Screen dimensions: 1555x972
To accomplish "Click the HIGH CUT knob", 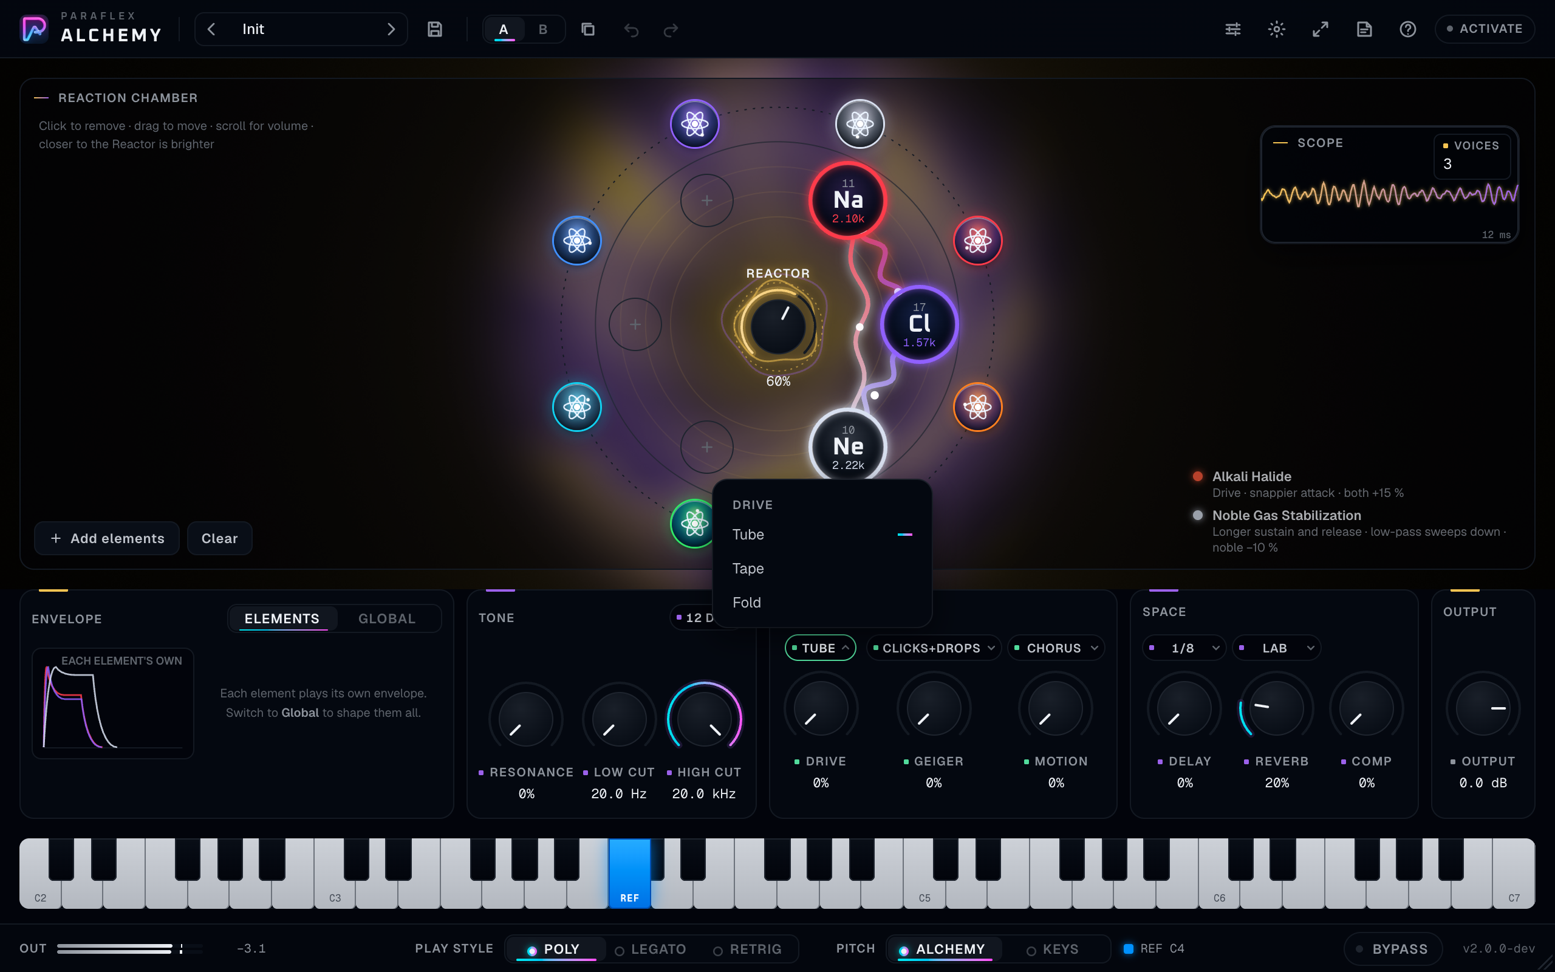I will tap(704, 719).
